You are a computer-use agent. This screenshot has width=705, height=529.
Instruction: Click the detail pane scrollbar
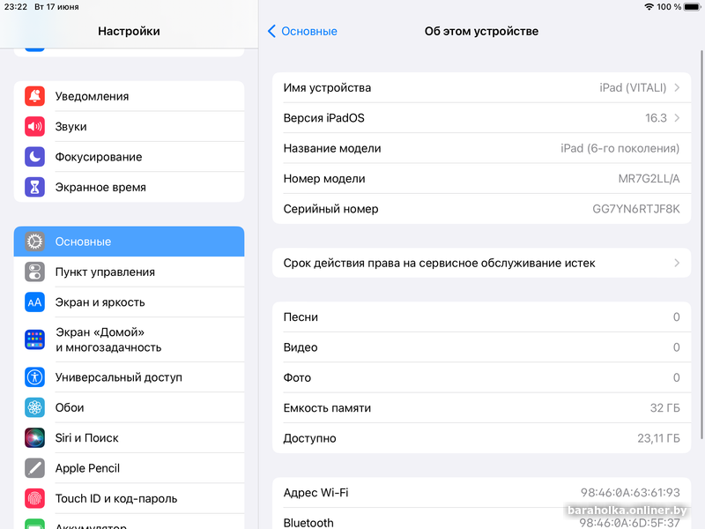(x=701, y=244)
